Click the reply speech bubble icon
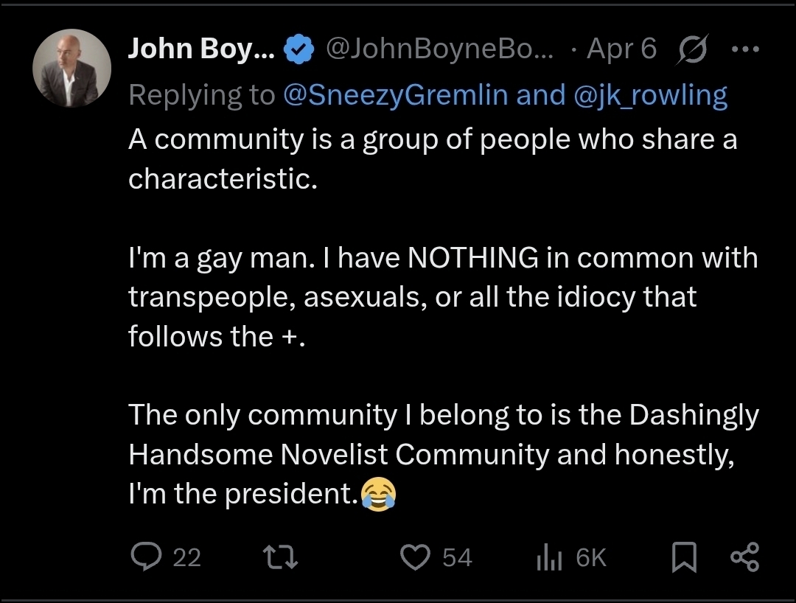The height and width of the screenshot is (603, 796). point(147,557)
